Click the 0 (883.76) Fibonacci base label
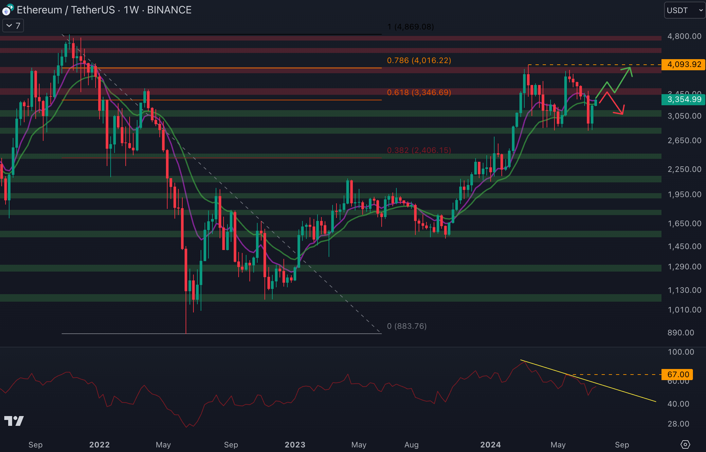This screenshot has width=706, height=452. tap(407, 326)
